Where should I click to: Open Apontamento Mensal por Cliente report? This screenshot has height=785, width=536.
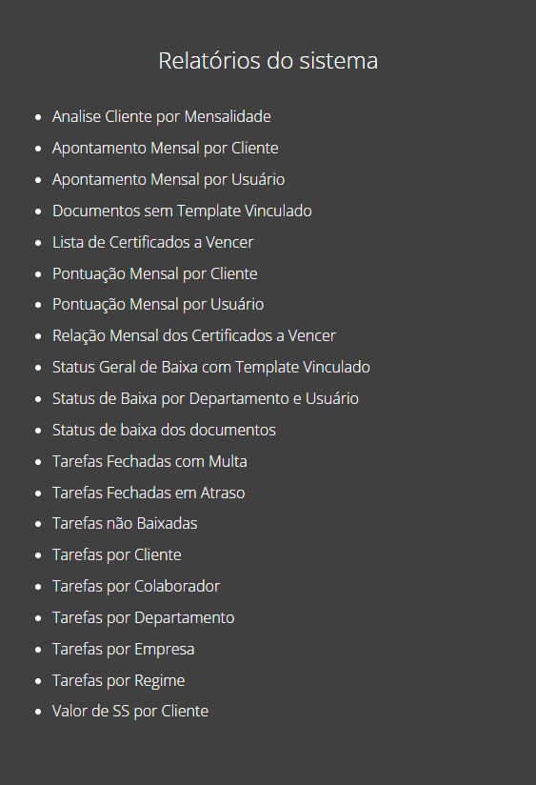(x=165, y=149)
